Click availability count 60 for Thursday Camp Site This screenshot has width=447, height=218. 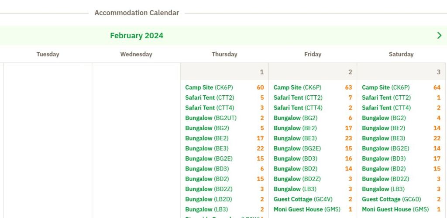(260, 87)
